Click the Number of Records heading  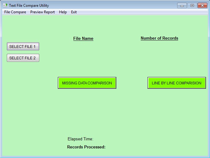tap(159, 38)
